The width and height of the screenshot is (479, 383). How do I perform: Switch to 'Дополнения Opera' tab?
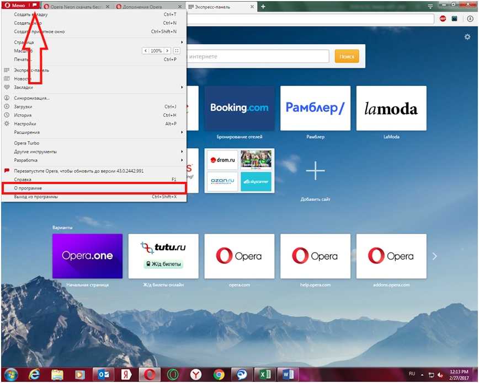149,7
